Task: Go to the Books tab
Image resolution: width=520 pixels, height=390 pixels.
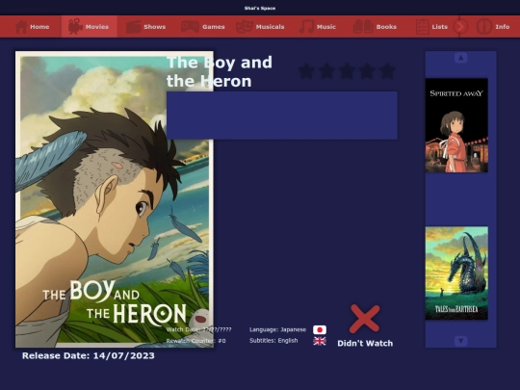Action: [375, 27]
